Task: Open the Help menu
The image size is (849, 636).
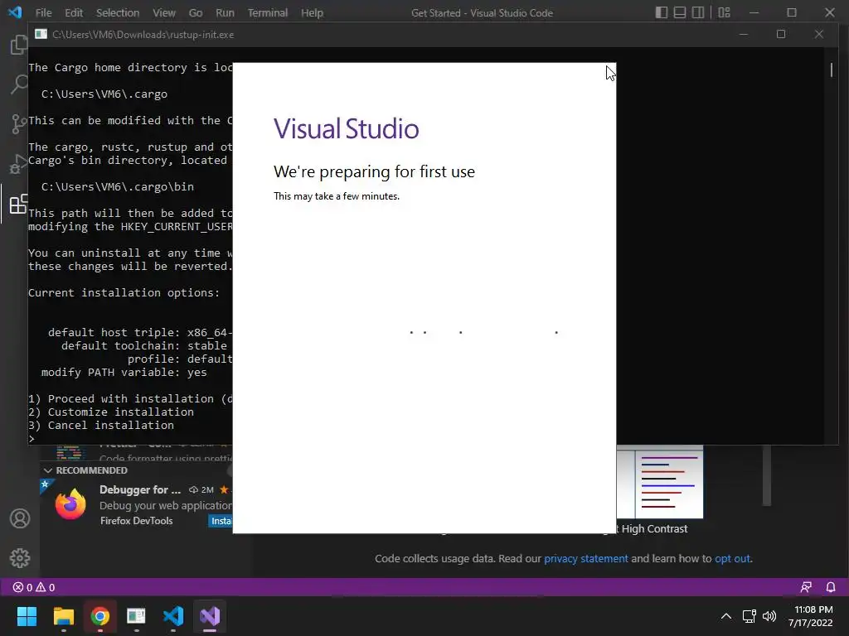Action: pyautogui.click(x=312, y=12)
